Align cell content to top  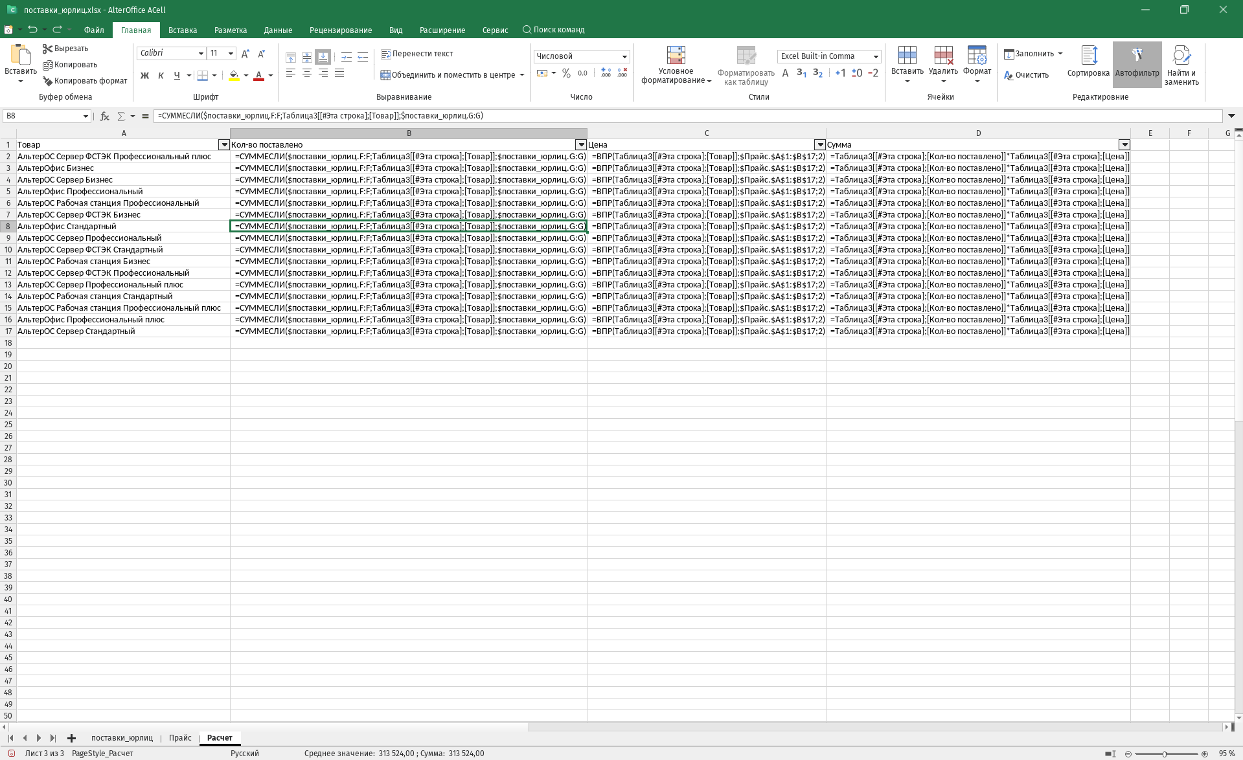(x=291, y=57)
